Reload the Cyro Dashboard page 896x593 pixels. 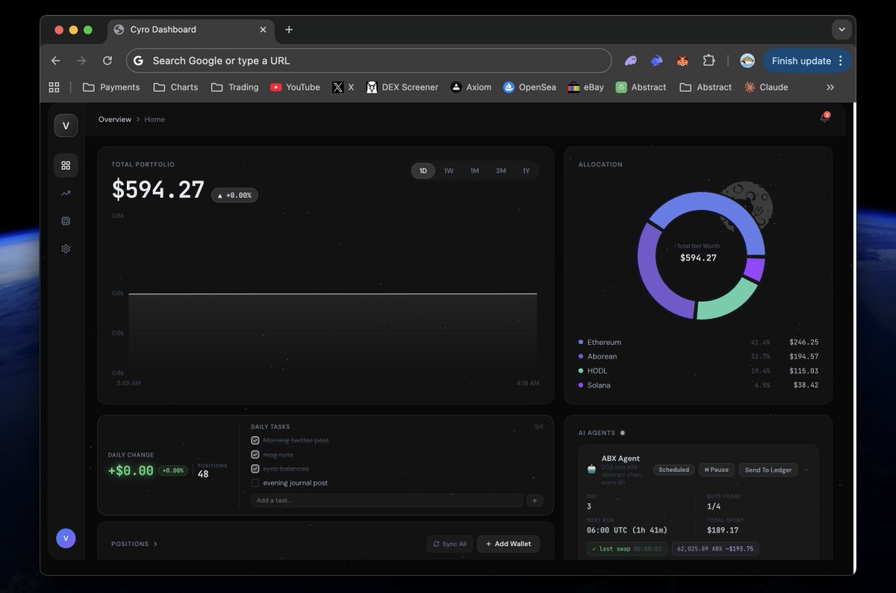[108, 60]
